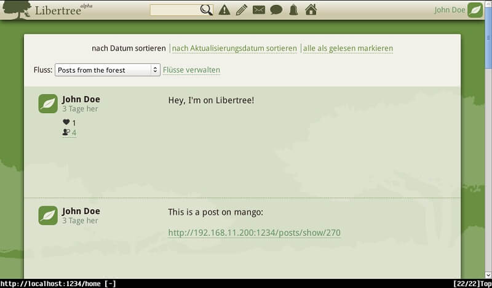The height and width of the screenshot is (288, 492).
Task: Click the vertical scrollbar thumb
Action: point(488,37)
